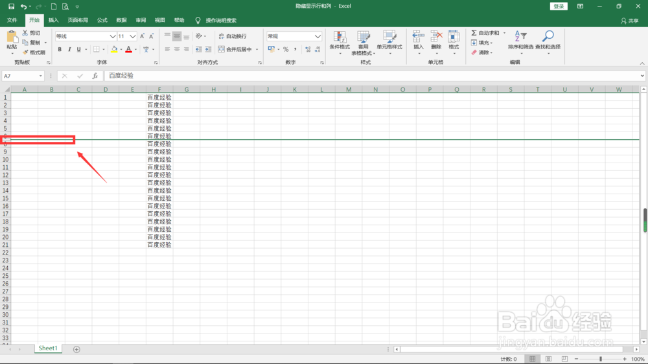Open Cell Styles (单元格样式)
The height and width of the screenshot is (364, 648).
[x=389, y=42]
